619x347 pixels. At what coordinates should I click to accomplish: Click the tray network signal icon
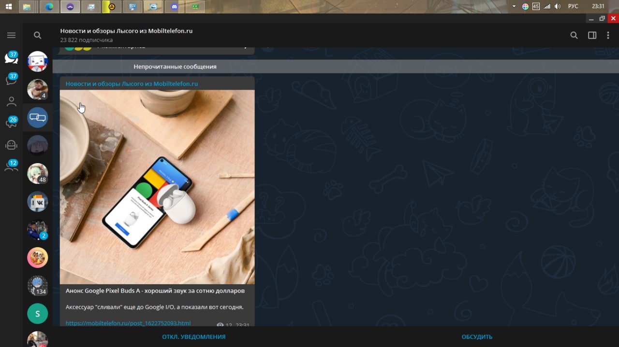547,6
